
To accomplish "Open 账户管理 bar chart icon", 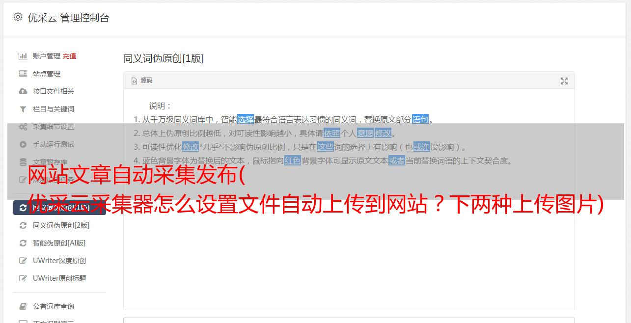I will [23, 56].
